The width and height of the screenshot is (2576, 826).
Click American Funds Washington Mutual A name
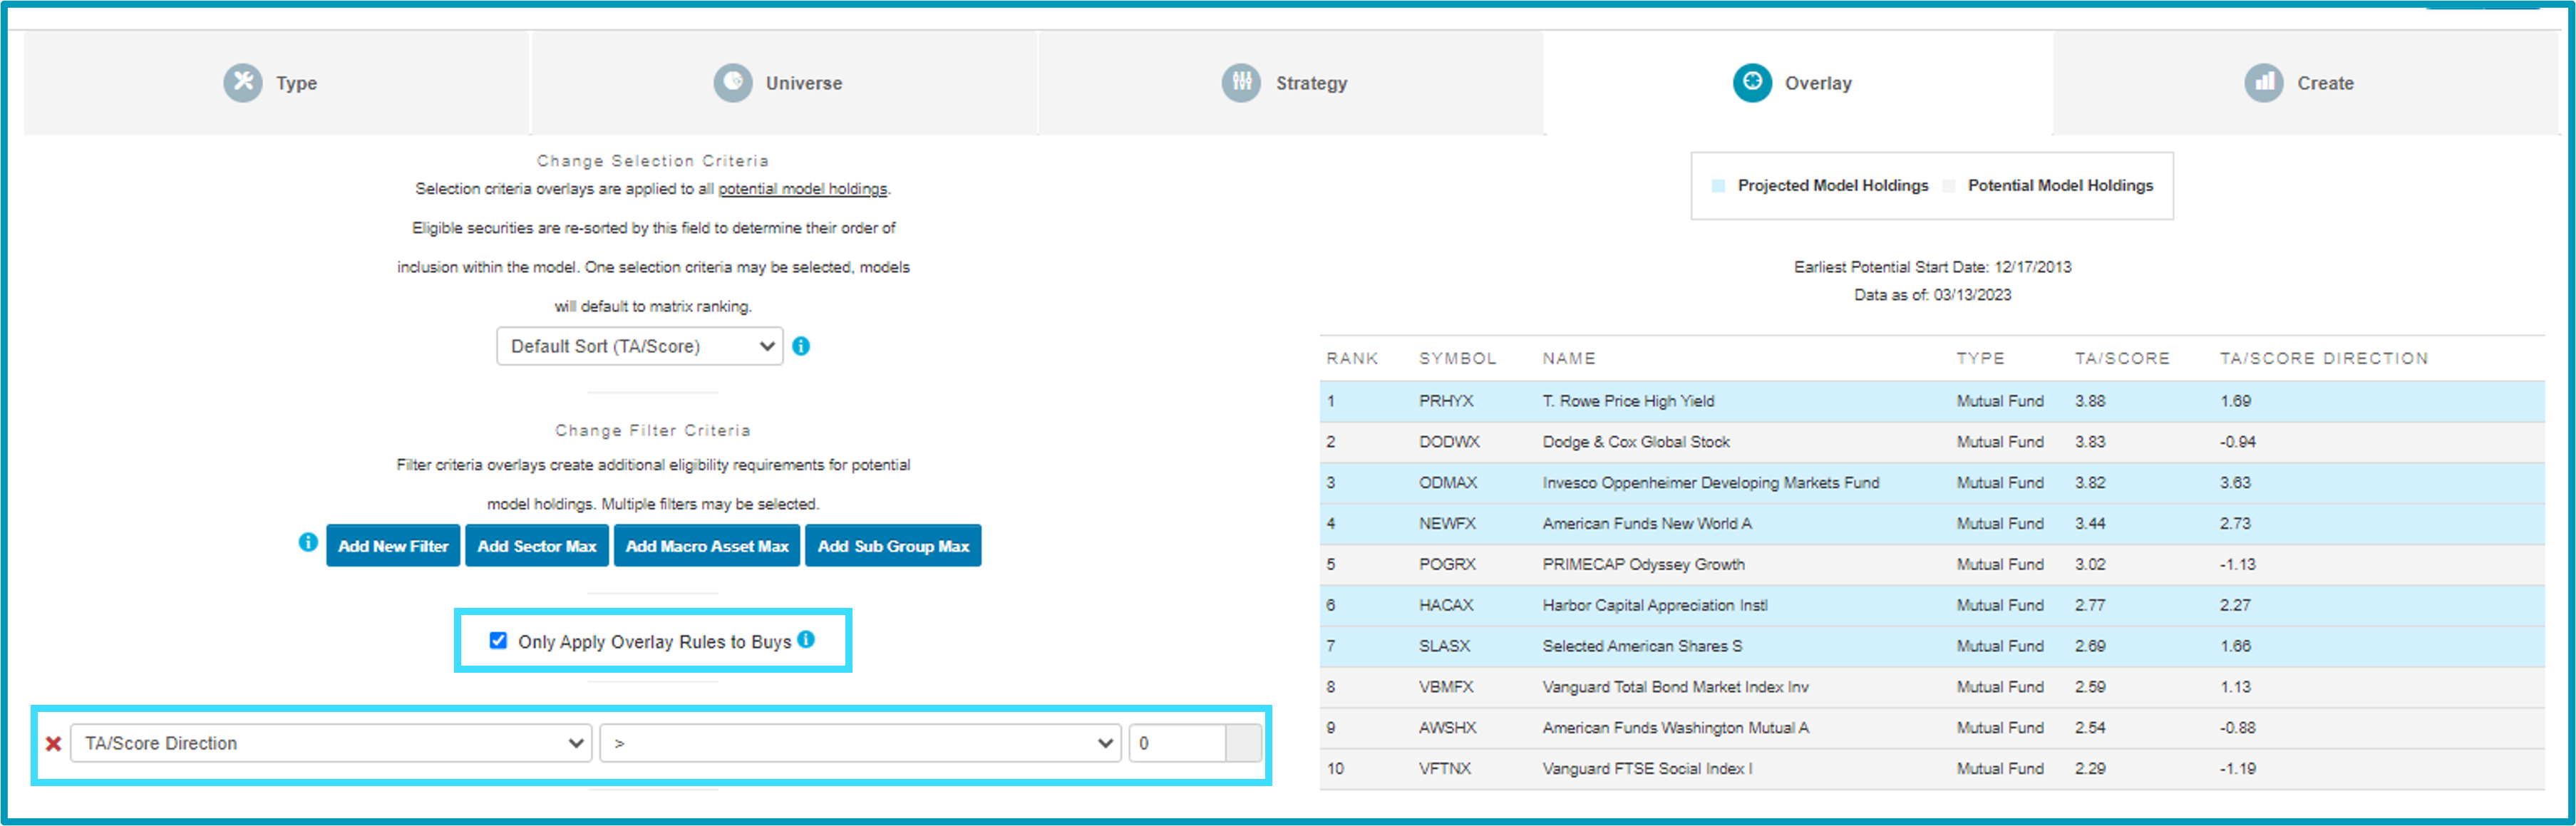(1676, 729)
